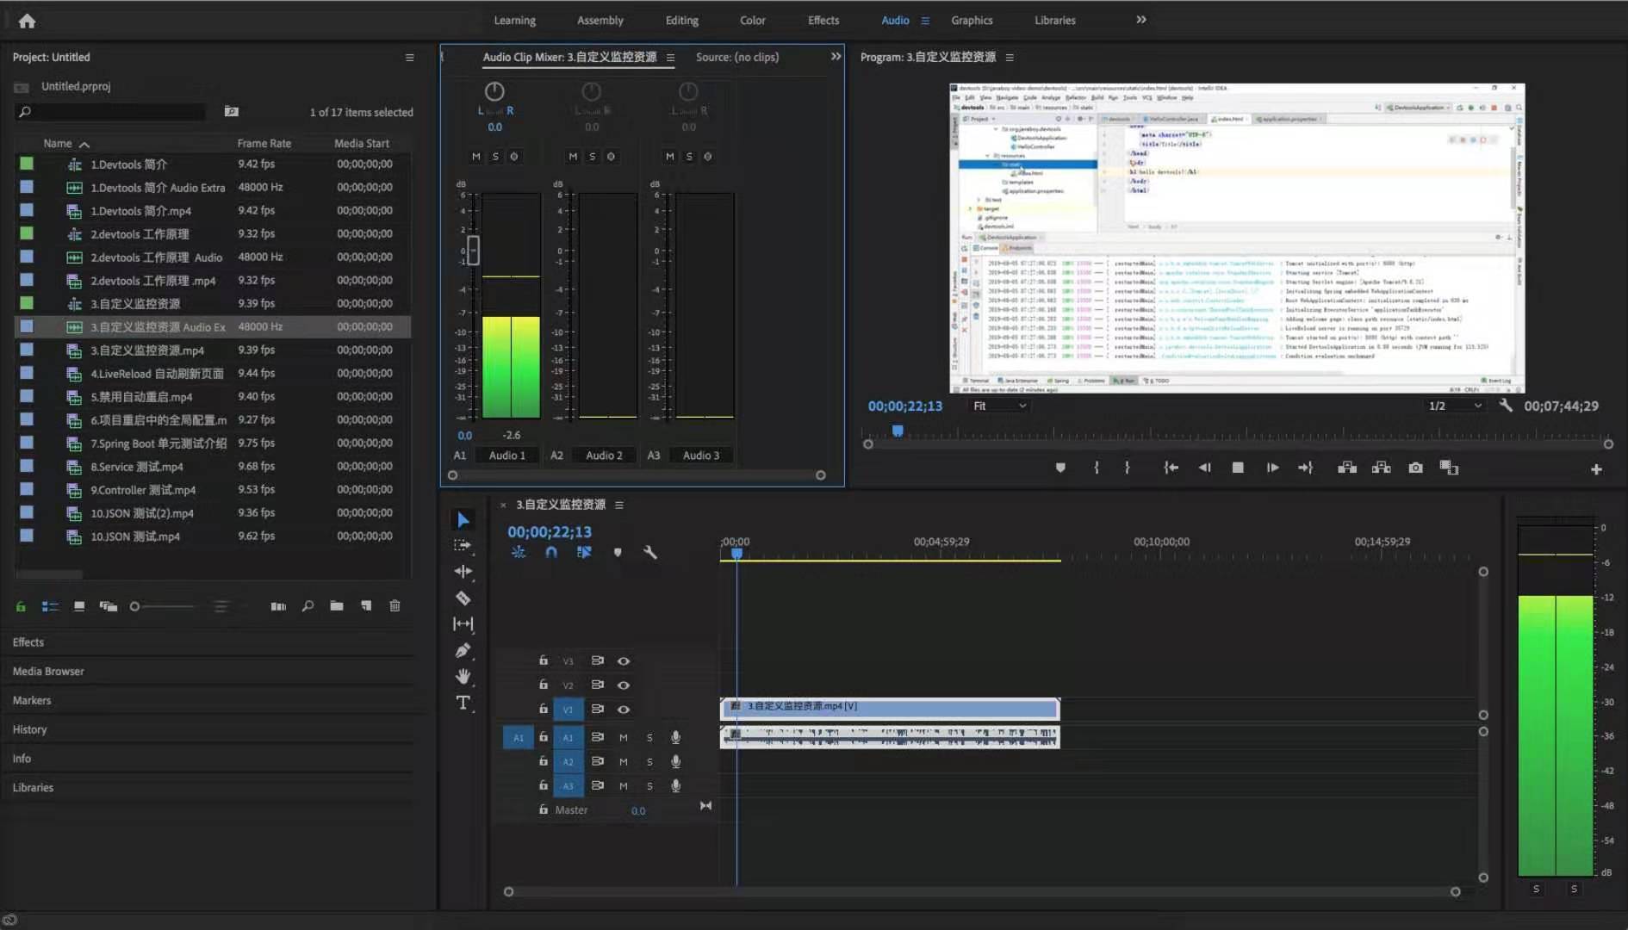Pick the Pen tool
The image size is (1628, 930).
463,651
